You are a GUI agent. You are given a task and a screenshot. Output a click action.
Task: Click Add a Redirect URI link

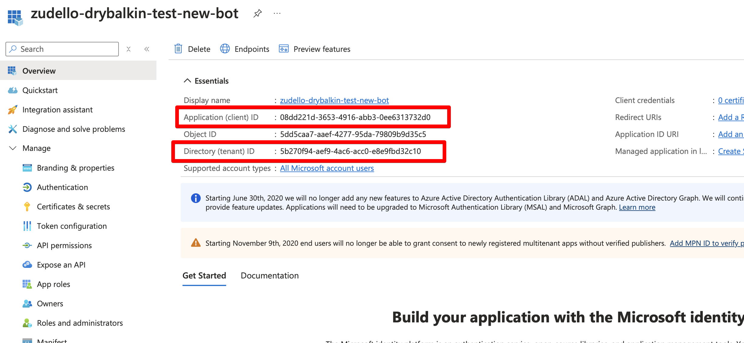[x=731, y=117]
